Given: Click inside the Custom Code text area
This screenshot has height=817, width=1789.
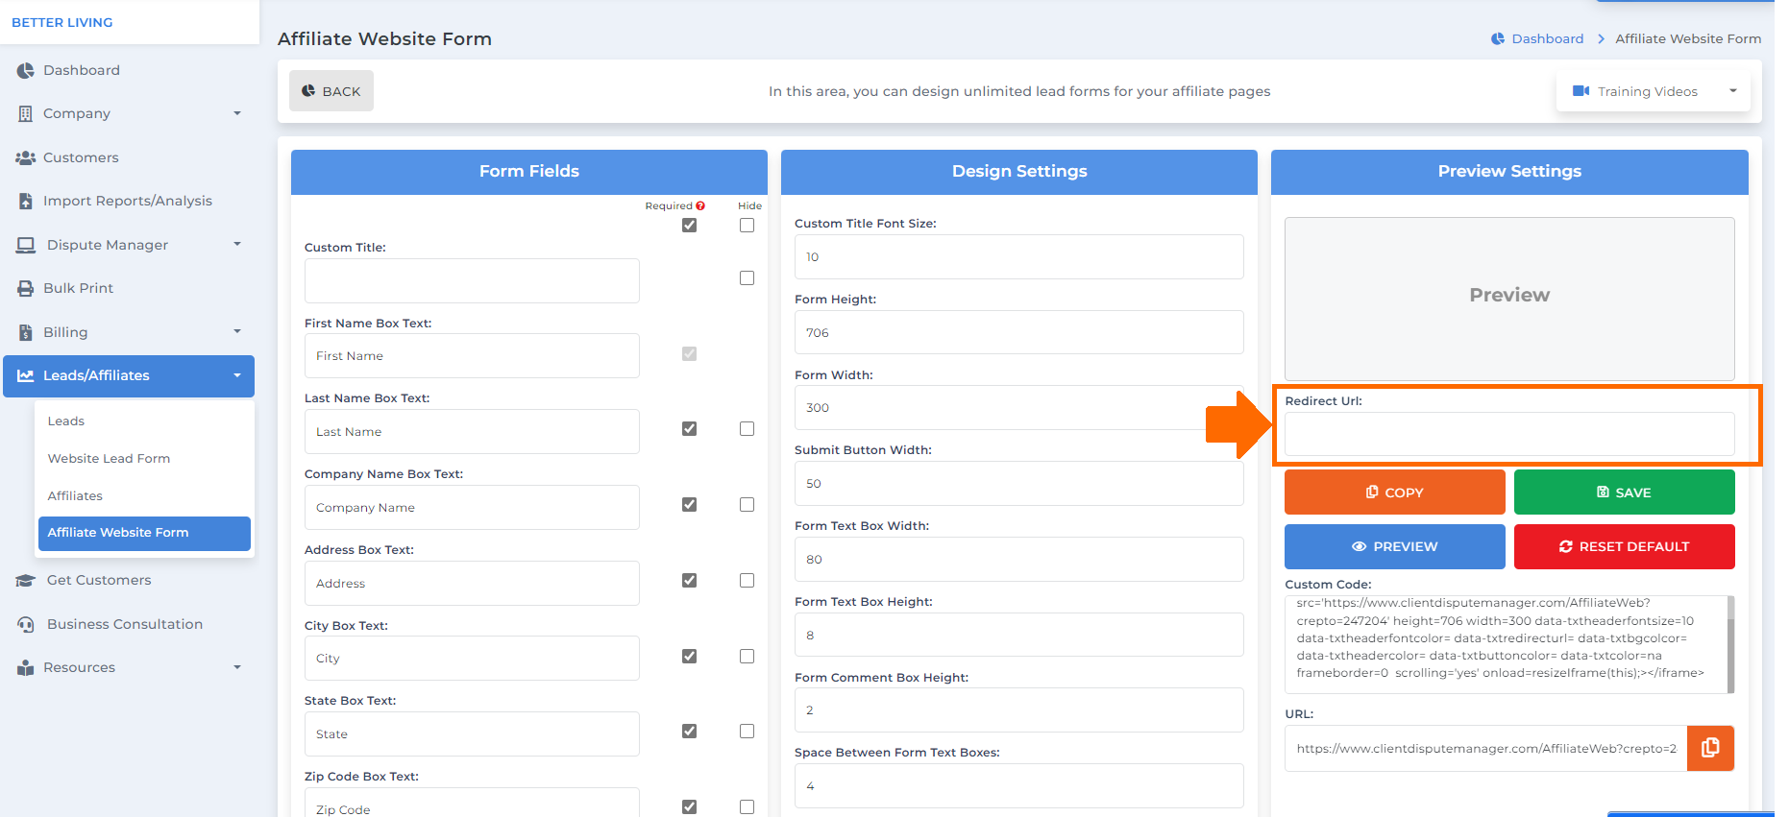Looking at the screenshot, I should [1505, 644].
